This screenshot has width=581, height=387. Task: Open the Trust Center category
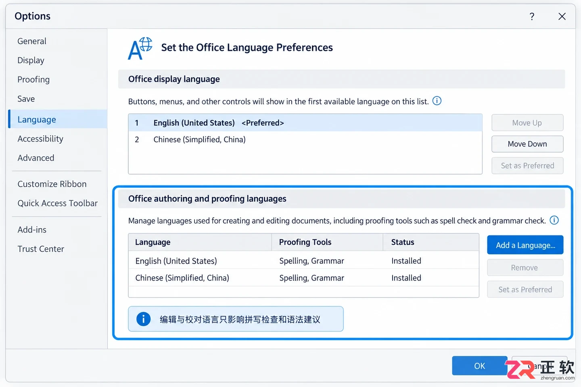coord(41,249)
